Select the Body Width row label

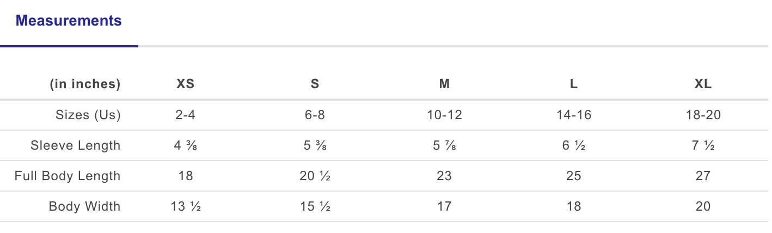[x=84, y=206]
